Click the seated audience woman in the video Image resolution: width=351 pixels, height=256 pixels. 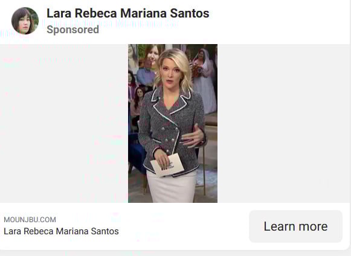pyautogui.click(x=137, y=105)
